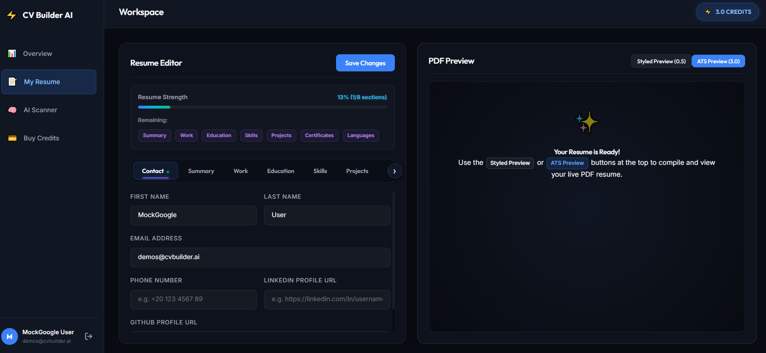Screen dimensions: 766x353
Task: Click the Certificates remaining tag
Action: (x=319, y=135)
